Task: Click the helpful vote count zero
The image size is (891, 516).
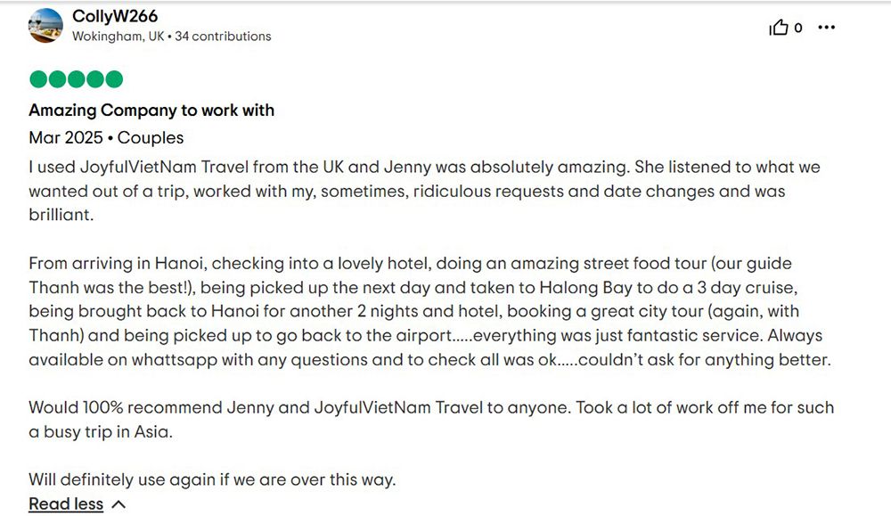Action: tap(798, 28)
